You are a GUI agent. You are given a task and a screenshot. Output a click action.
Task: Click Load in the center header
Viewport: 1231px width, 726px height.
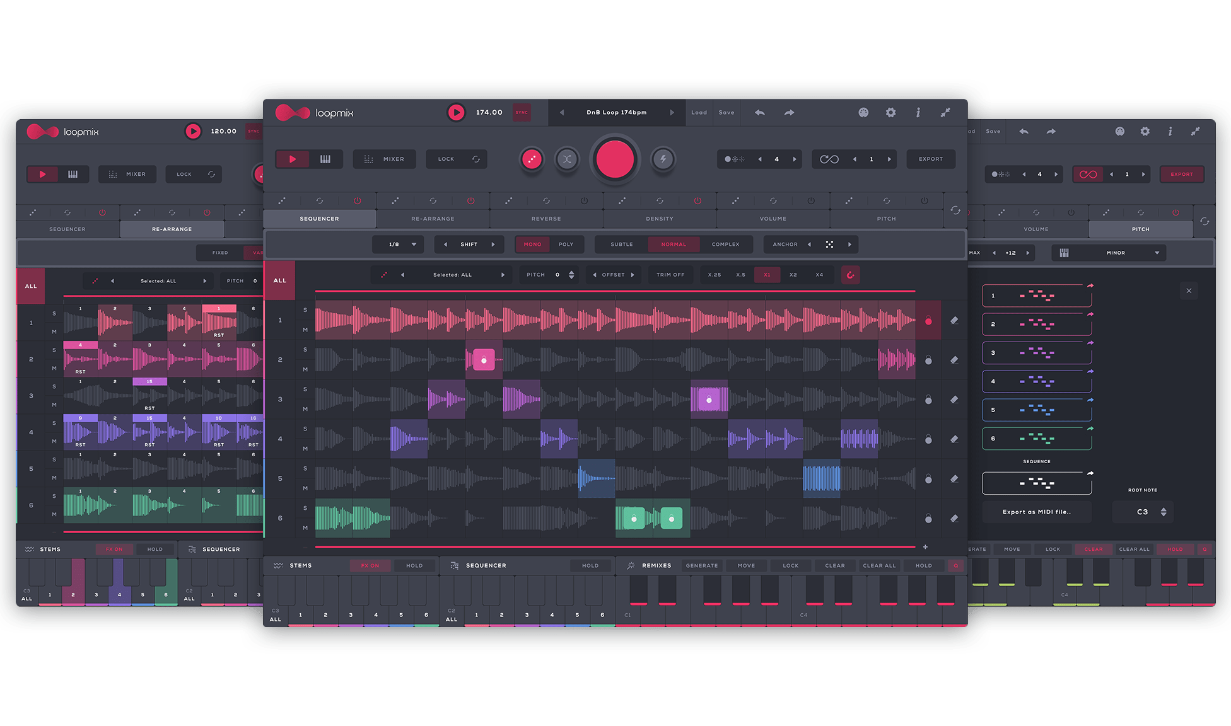(x=699, y=112)
